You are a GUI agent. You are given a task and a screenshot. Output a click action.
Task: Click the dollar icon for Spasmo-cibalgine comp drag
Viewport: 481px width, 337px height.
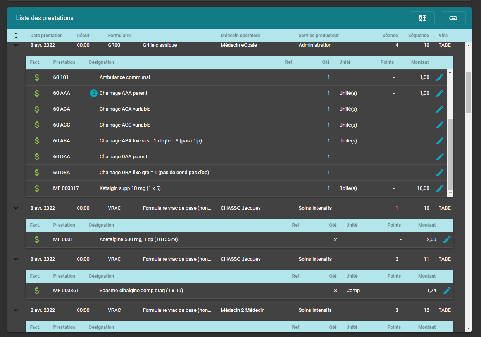(x=37, y=290)
